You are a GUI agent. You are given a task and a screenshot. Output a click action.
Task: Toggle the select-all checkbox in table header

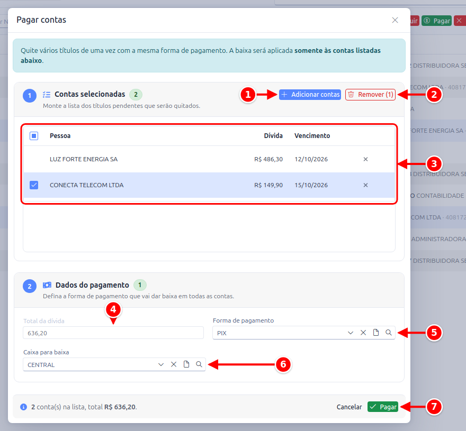(x=34, y=136)
